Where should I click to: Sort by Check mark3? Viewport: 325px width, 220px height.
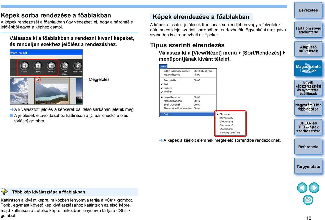tap(230, 129)
